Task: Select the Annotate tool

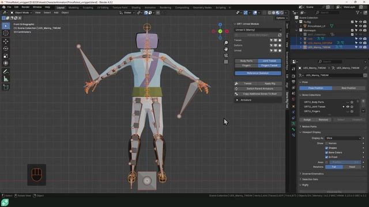Action: point(6,71)
